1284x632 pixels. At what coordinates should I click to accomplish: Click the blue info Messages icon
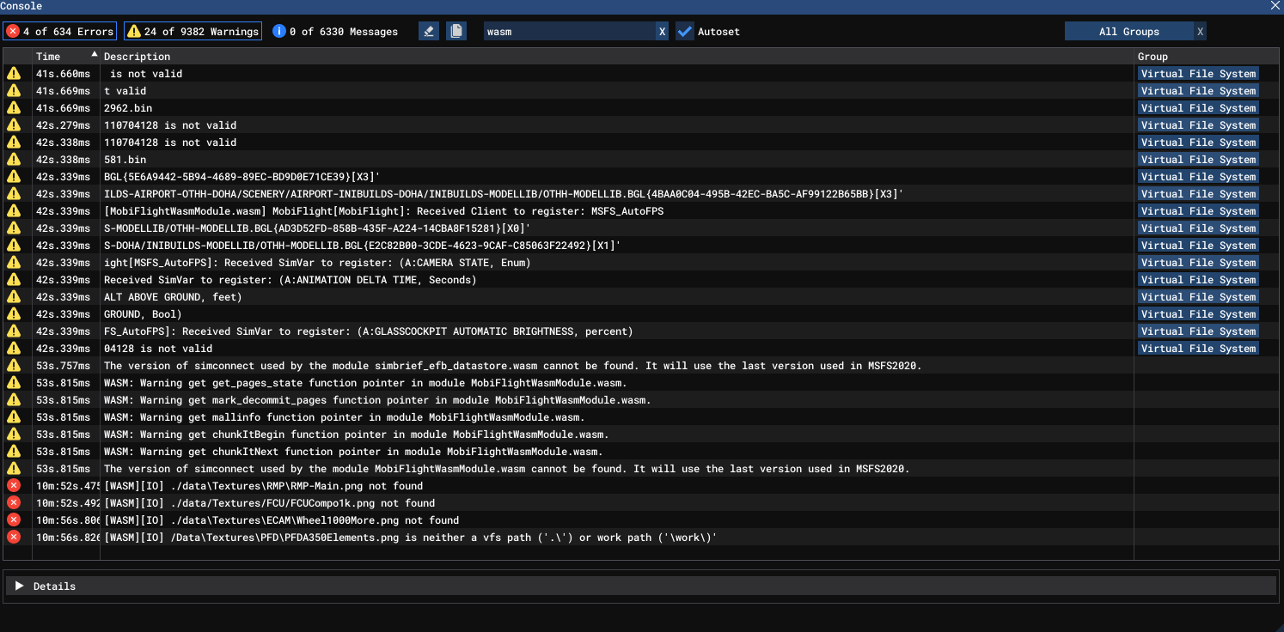click(278, 32)
